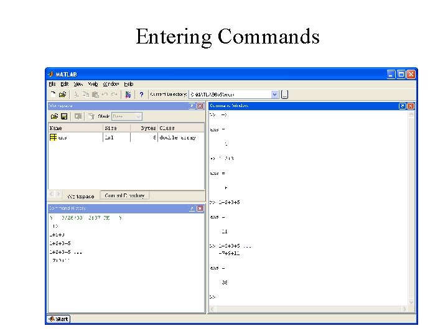Open the Help menu

(x=129, y=84)
